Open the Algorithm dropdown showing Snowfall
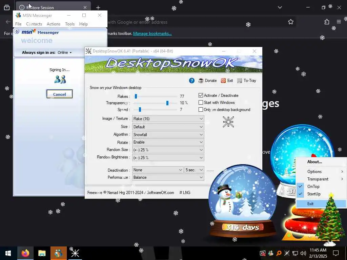 click(x=168, y=135)
